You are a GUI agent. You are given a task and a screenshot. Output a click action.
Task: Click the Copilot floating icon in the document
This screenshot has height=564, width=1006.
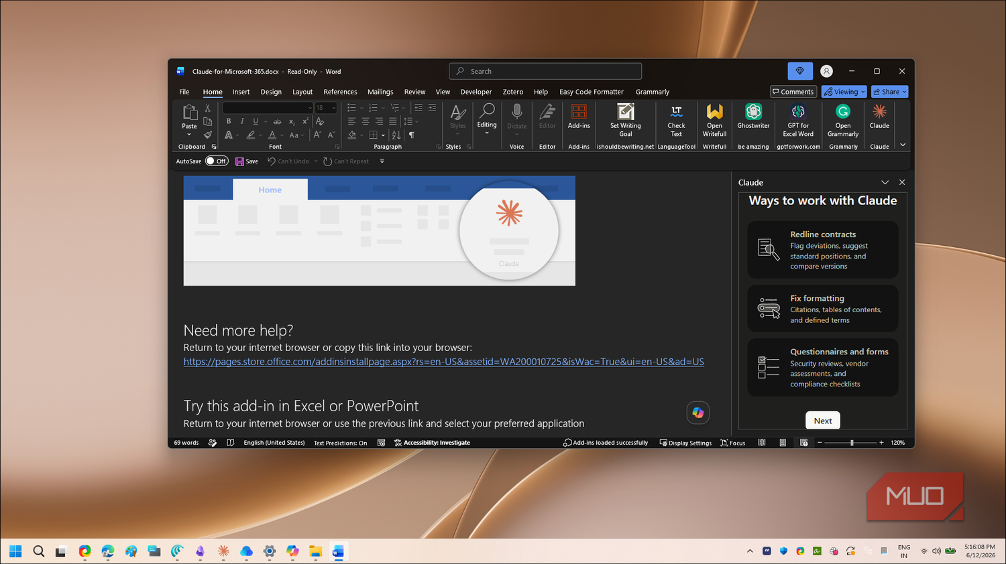pyautogui.click(x=698, y=413)
